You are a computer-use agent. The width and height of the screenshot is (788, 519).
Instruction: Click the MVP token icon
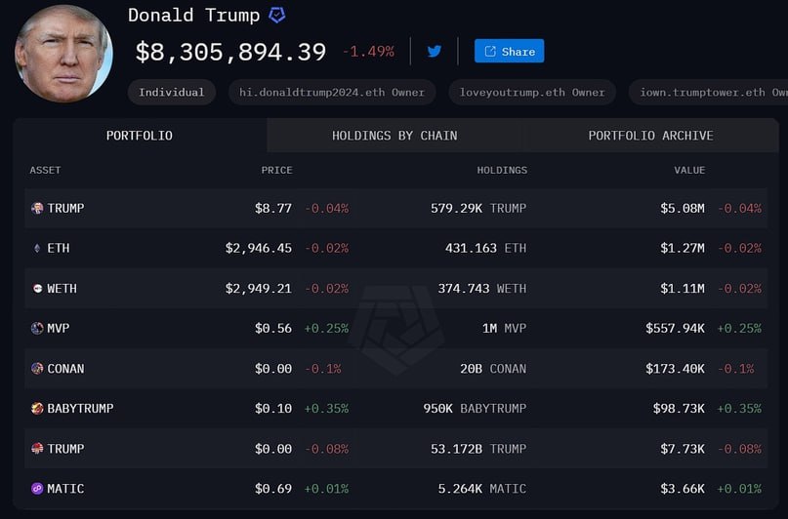pos(37,329)
